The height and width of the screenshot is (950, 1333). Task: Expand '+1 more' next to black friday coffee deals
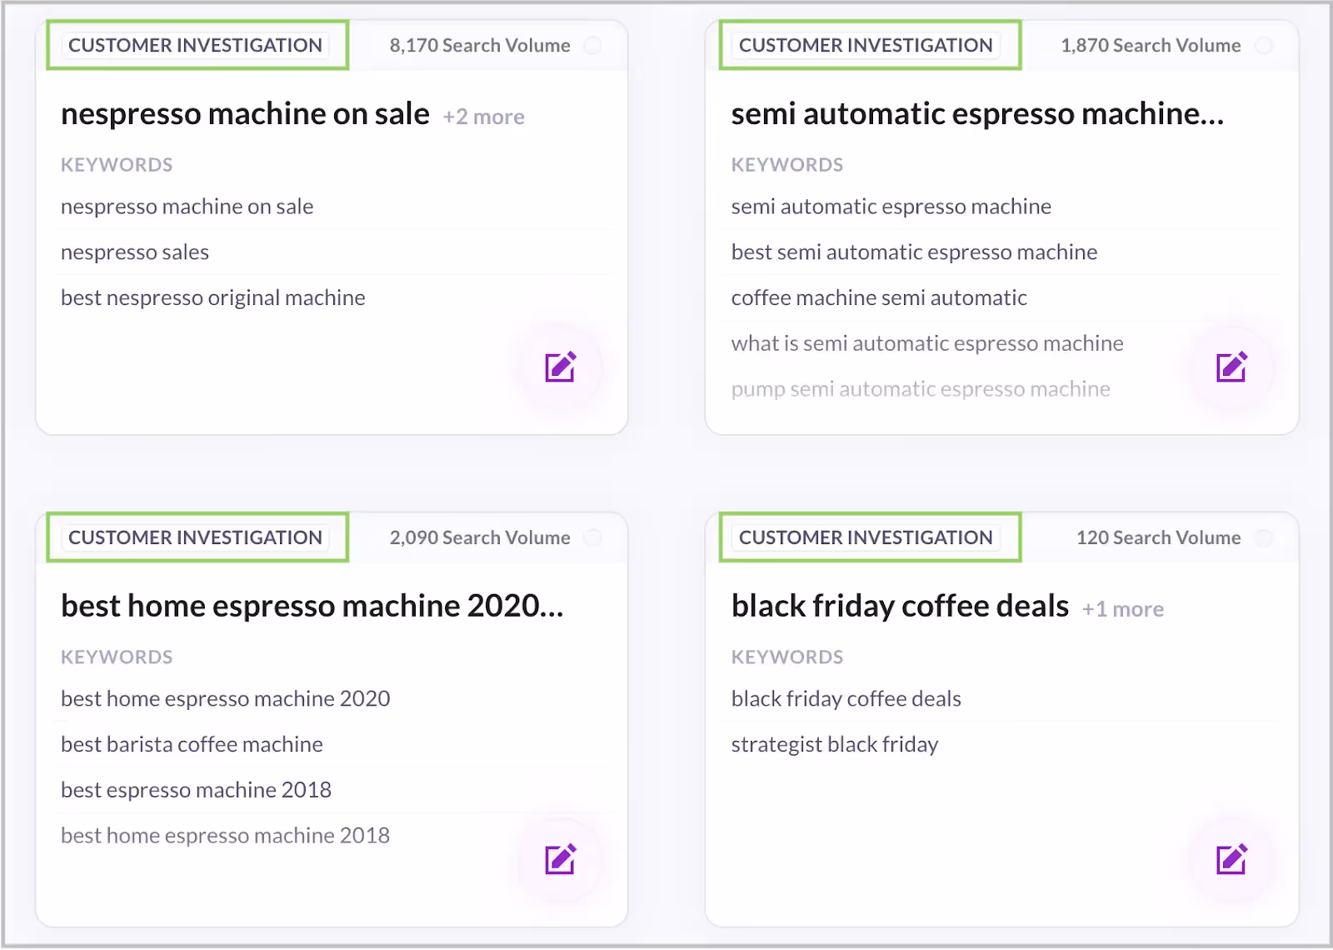point(1122,609)
